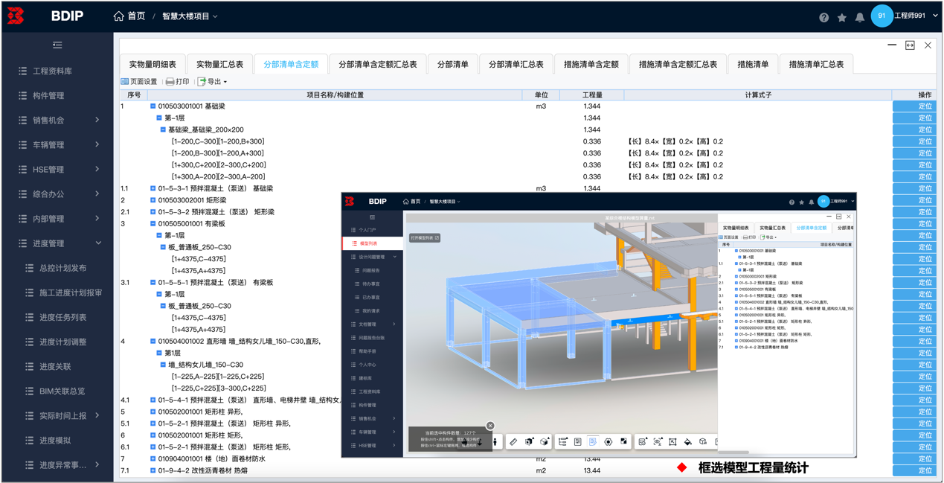Click 定位 button for first 基础梁 row
Viewport: 944px width, 483px height.
pos(918,106)
